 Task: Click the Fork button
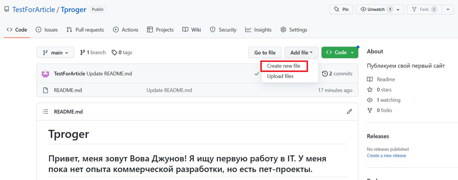(x=425, y=9)
